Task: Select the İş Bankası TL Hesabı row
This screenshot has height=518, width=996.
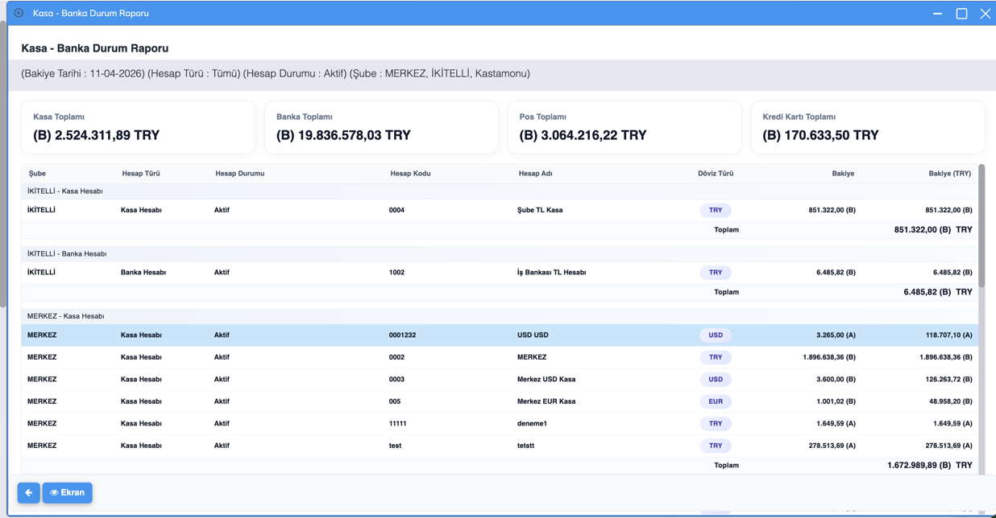Action: [500, 273]
